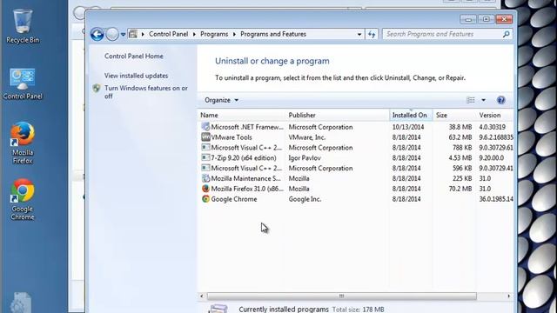Click the Google Chrome list entry icon
557x313 pixels.
click(205, 199)
